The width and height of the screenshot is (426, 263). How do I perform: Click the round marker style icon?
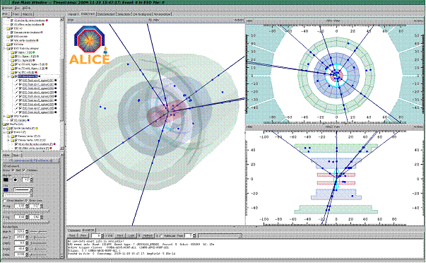(x=16, y=180)
